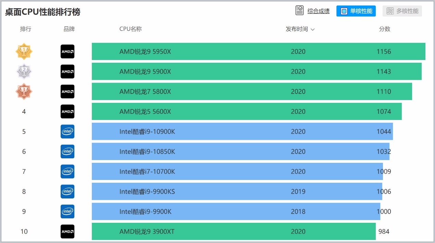
Task: Select the AMD logo beside 锐龙9 5950X
Action: point(67,51)
